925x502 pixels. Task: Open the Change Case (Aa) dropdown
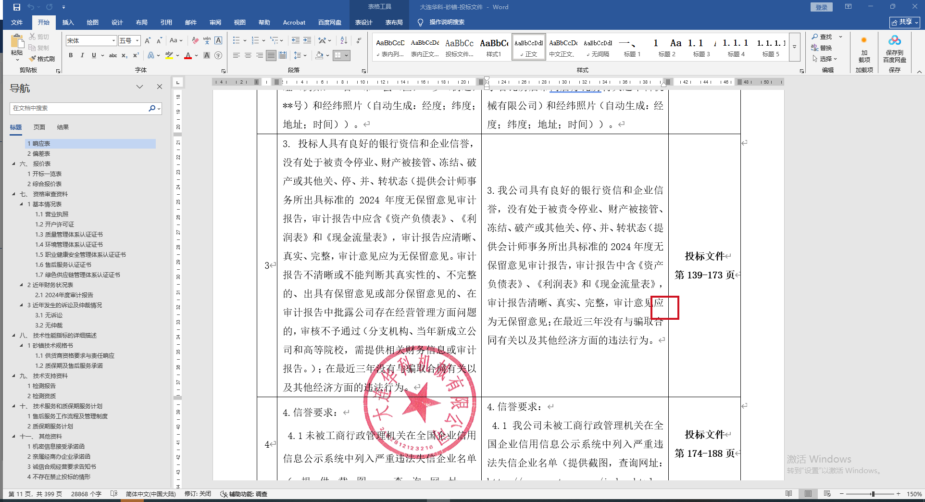pyautogui.click(x=176, y=41)
